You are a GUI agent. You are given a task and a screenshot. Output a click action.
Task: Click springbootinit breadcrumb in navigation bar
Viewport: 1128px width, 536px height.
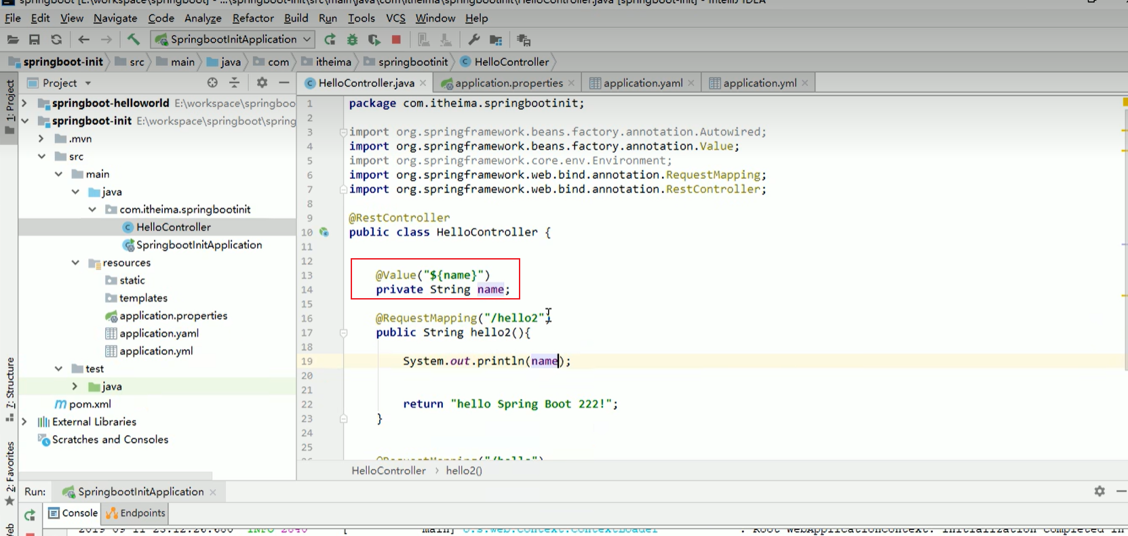406,62
